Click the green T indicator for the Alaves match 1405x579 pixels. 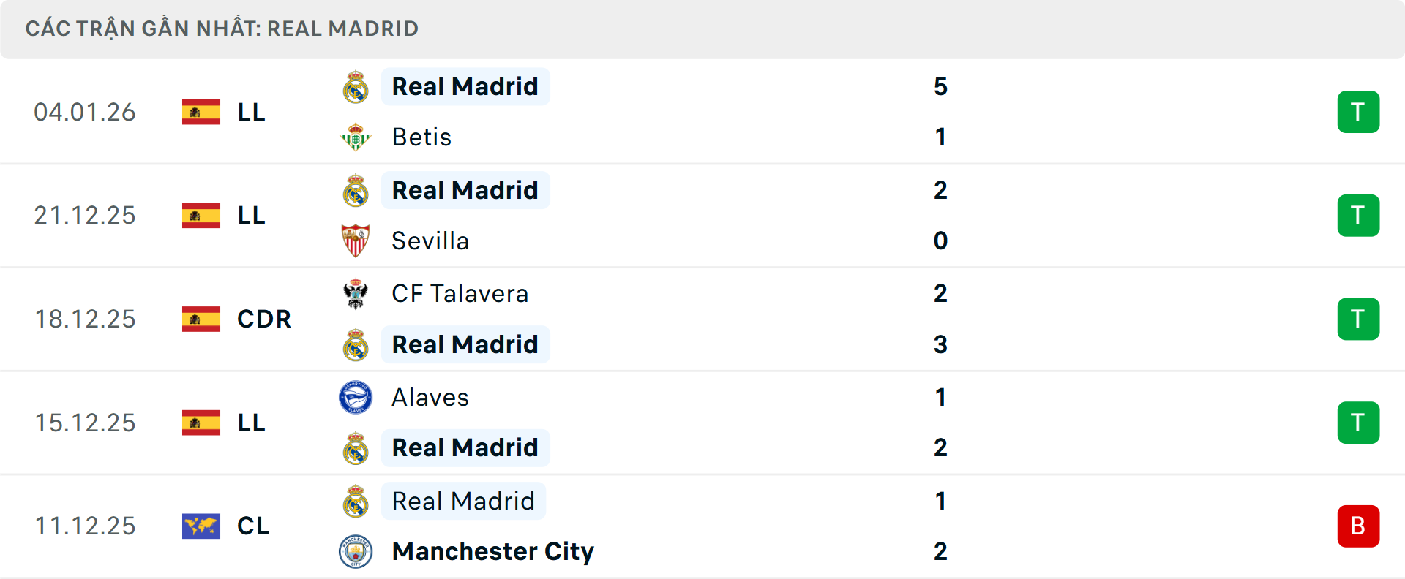coord(1358,423)
